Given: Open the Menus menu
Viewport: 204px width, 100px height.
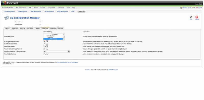Looking at the screenshot, I should click(36, 8).
